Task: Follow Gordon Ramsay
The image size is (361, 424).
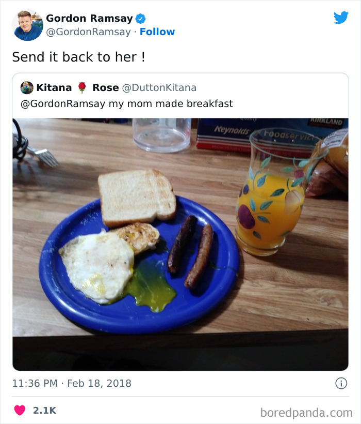Action: pos(158,32)
